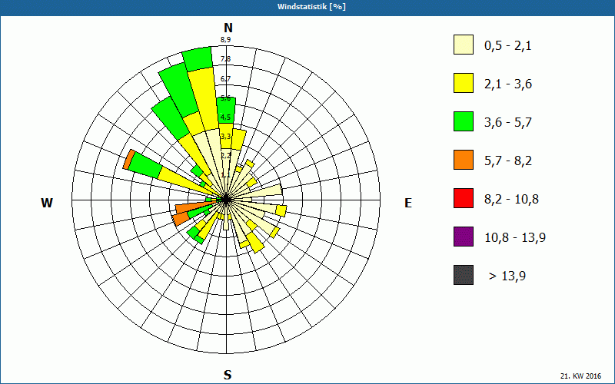Click the center point of the wind rose
Image resolution: width=615 pixels, height=384 pixels.
(226, 200)
